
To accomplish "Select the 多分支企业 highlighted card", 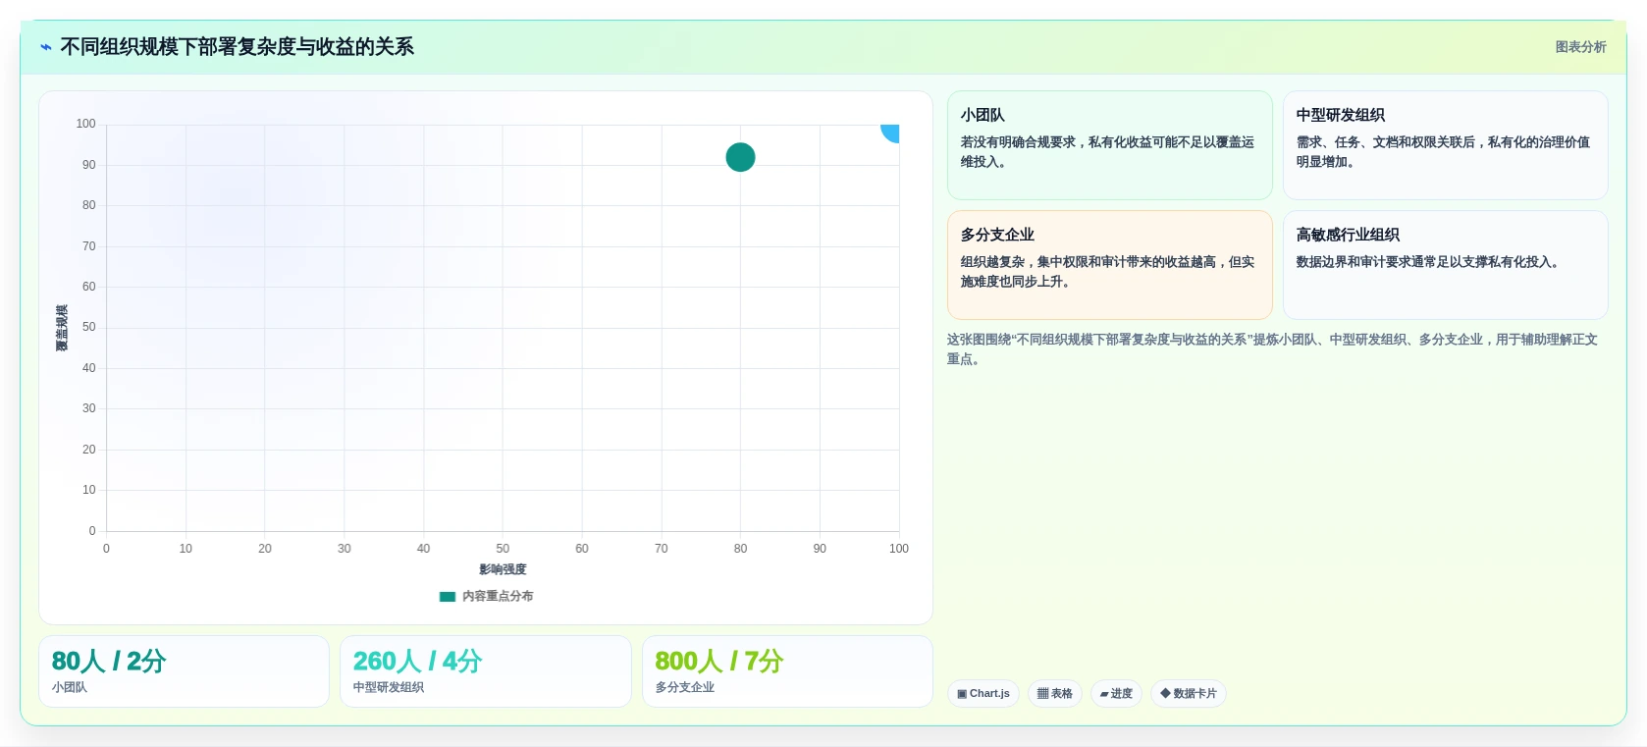I will (1109, 265).
